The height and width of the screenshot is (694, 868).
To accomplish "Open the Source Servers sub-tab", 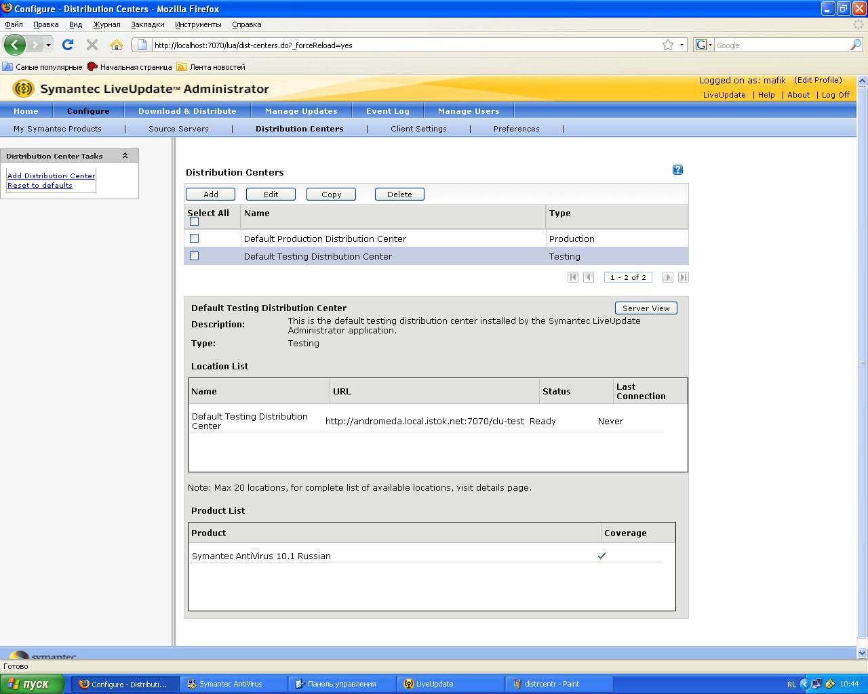I will click(x=178, y=129).
